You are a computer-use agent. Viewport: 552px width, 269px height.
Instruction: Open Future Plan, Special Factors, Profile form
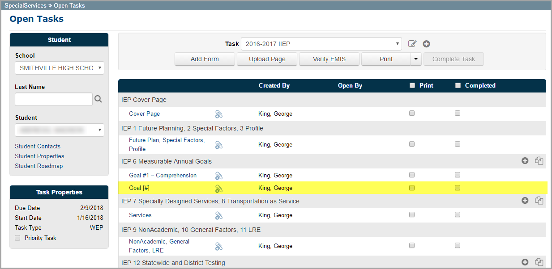point(167,144)
